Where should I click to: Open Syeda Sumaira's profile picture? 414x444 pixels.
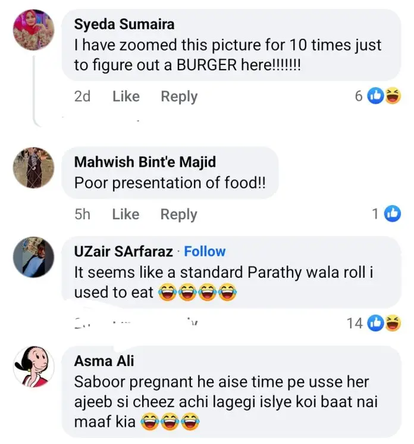(33, 30)
